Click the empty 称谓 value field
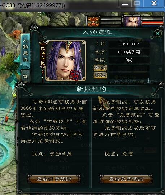Image resolution: width=165 pixels, height=195 pixels. click(129, 68)
